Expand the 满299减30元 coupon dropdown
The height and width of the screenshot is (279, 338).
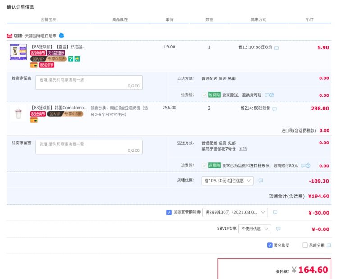tap(235, 212)
